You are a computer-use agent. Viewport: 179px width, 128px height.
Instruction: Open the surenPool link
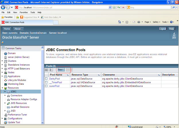coord(54,86)
